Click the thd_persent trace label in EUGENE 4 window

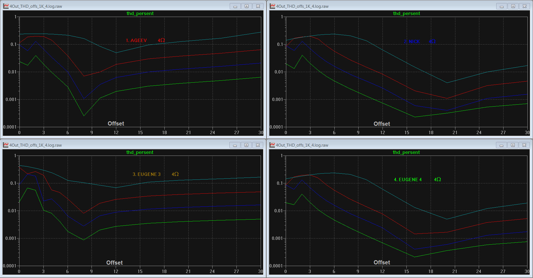tap(406, 152)
